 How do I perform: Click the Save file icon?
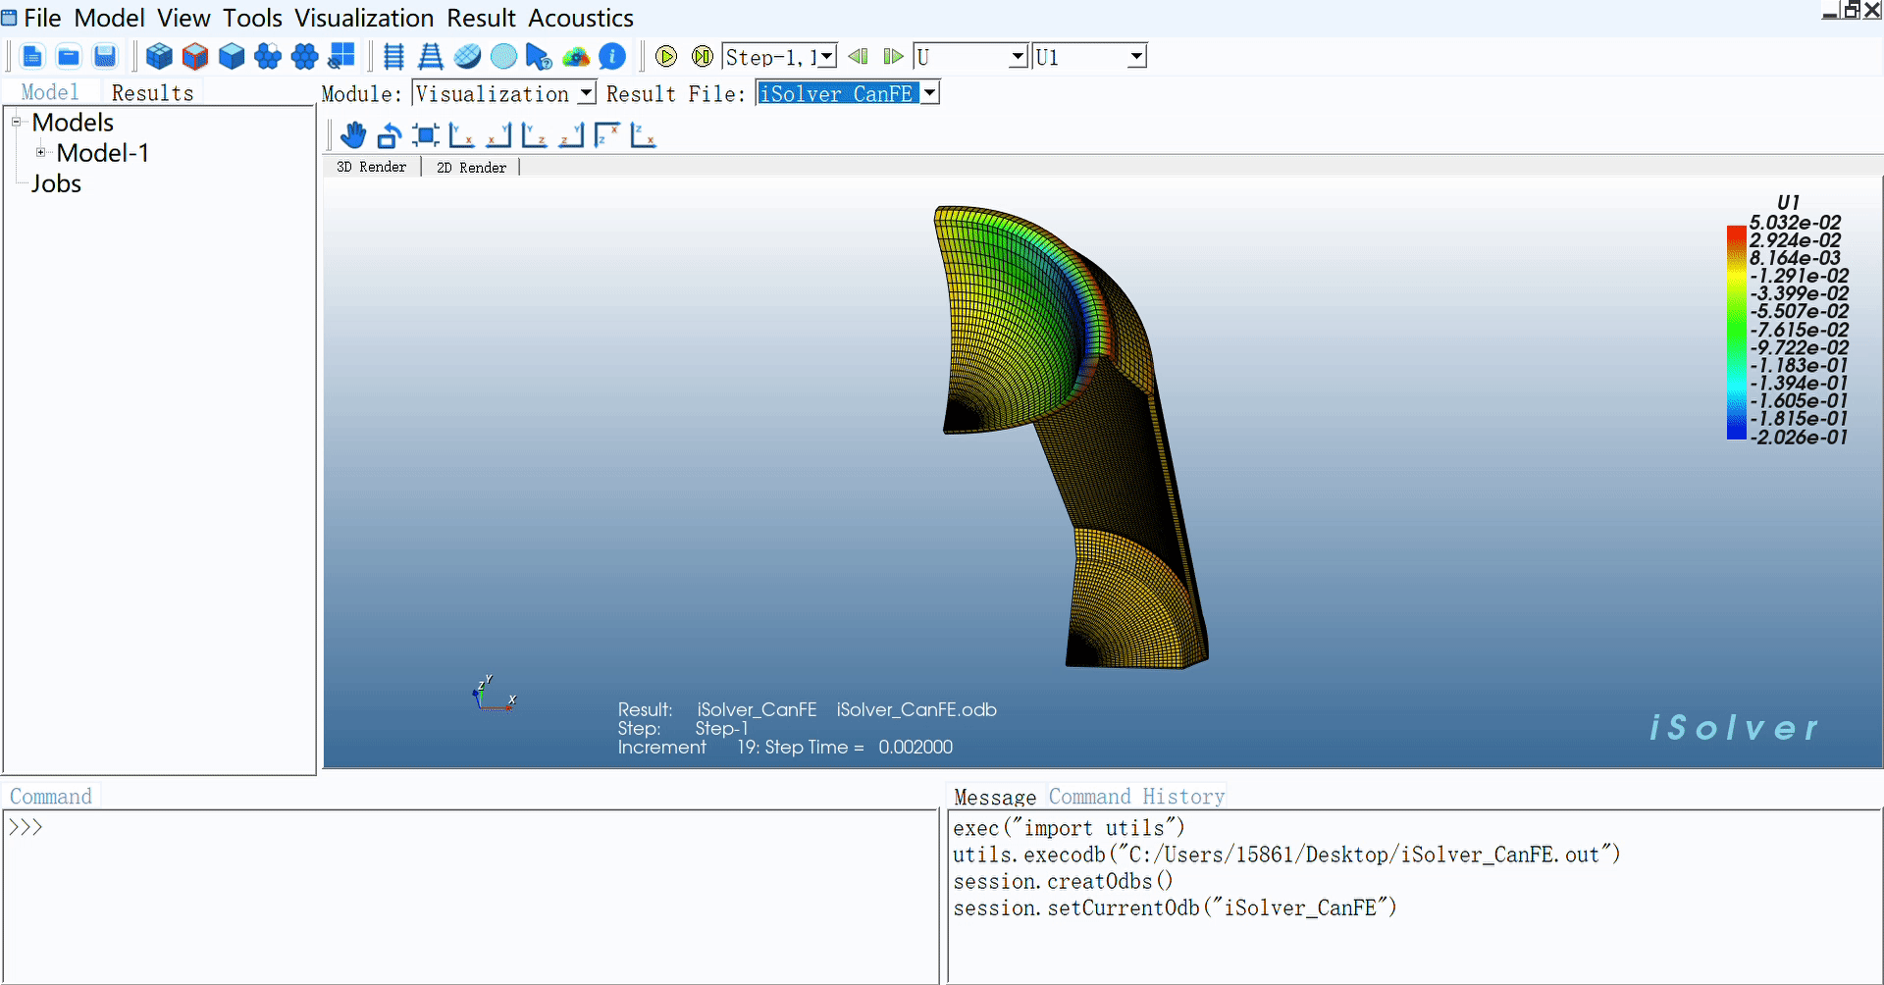[x=105, y=57]
